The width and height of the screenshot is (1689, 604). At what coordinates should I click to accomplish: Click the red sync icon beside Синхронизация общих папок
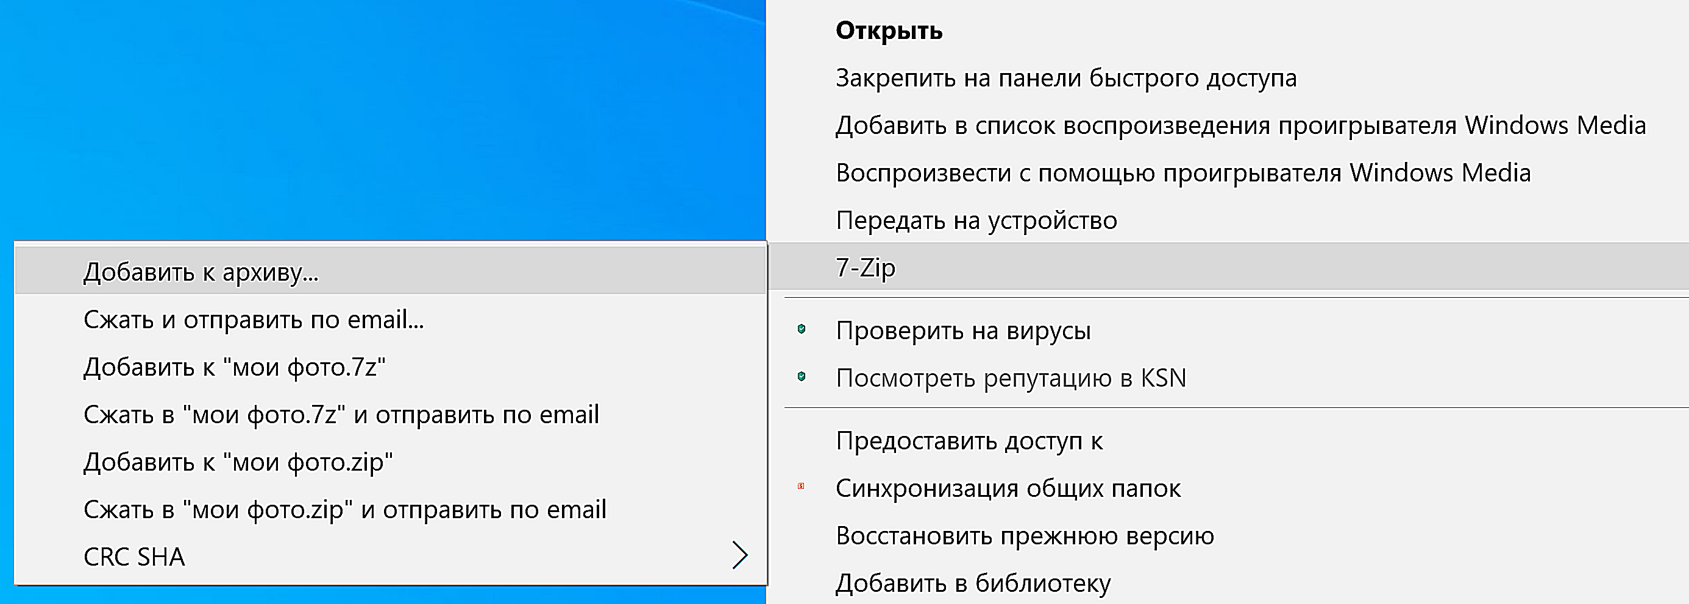pyautogui.click(x=800, y=486)
